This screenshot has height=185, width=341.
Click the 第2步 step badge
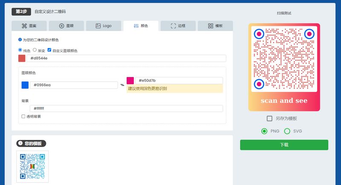[21, 11]
